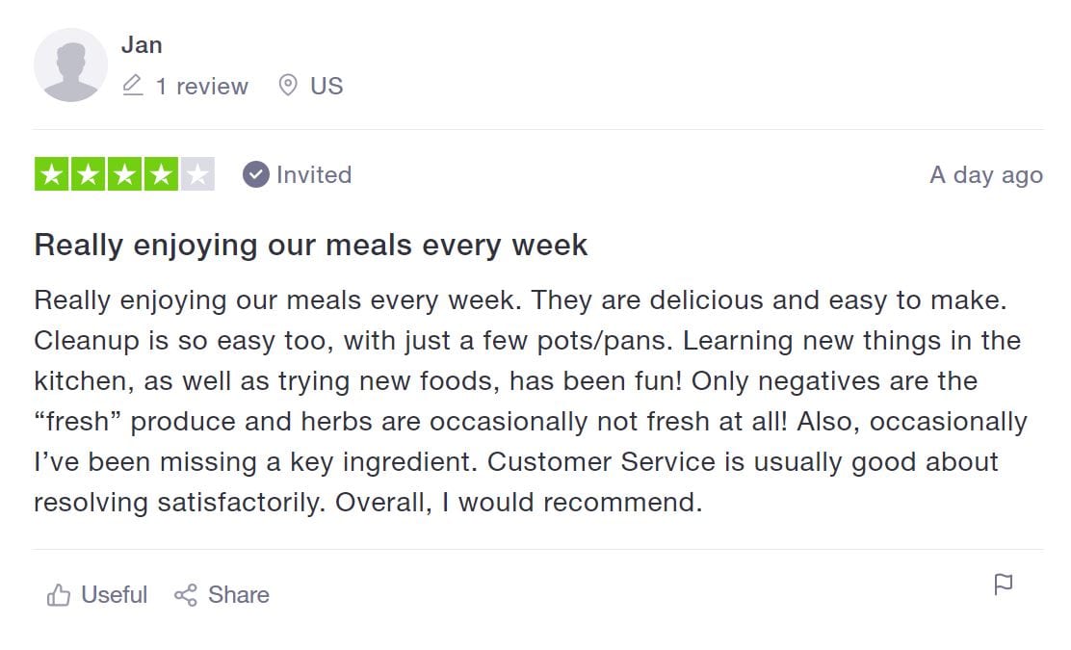Click the timestamp A day ago
The image size is (1071, 650).
point(985,174)
